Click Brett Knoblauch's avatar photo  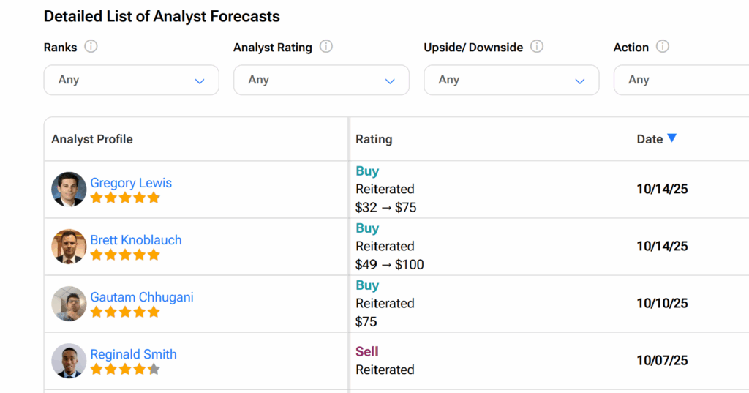pos(69,247)
